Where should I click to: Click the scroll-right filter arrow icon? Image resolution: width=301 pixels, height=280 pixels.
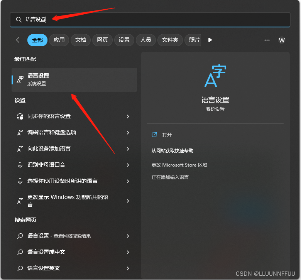[210, 40]
